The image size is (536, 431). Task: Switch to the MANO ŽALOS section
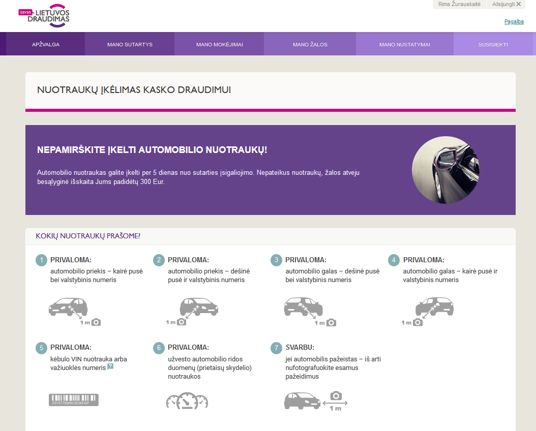pyautogui.click(x=309, y=44)
